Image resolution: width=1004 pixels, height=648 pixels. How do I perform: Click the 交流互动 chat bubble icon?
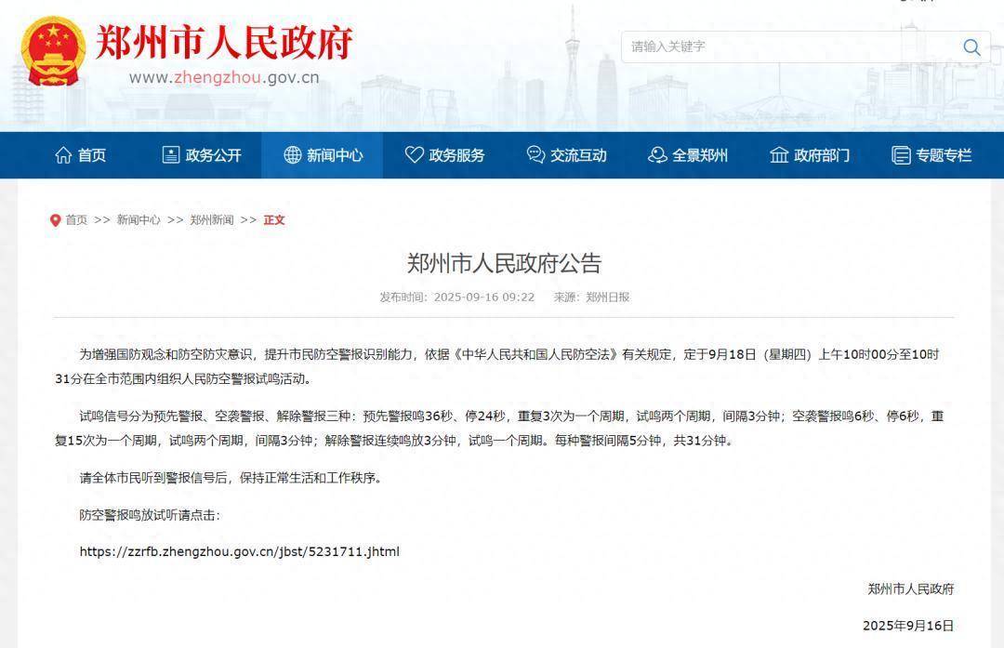point(535,155)
